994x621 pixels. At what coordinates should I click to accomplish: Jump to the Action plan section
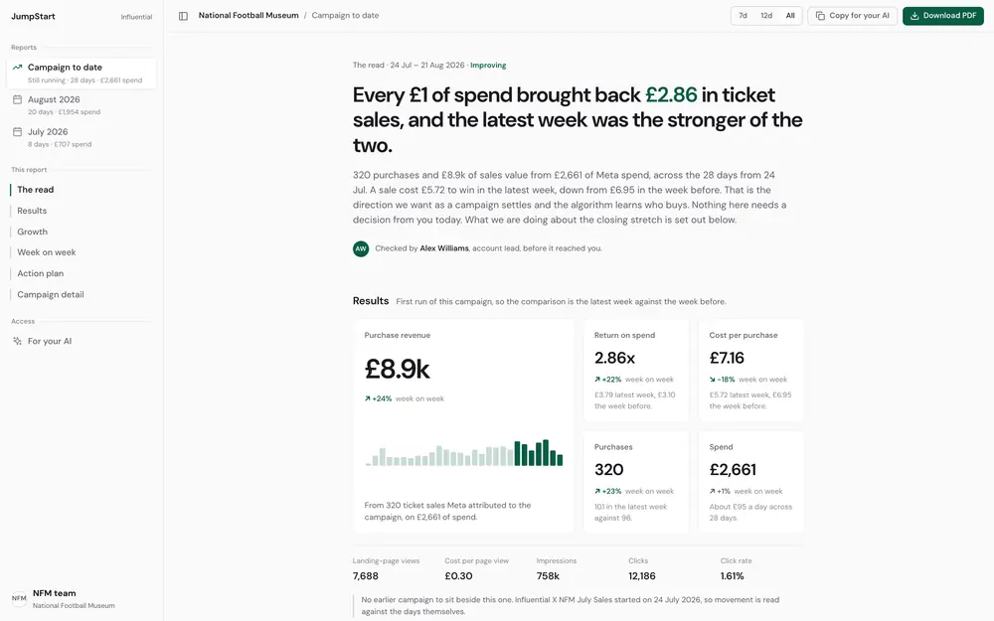pos(40,274)
